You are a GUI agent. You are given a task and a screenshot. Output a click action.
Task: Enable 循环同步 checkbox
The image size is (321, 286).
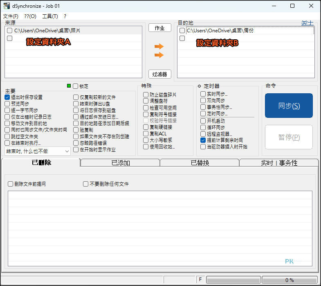coord(203,127)
